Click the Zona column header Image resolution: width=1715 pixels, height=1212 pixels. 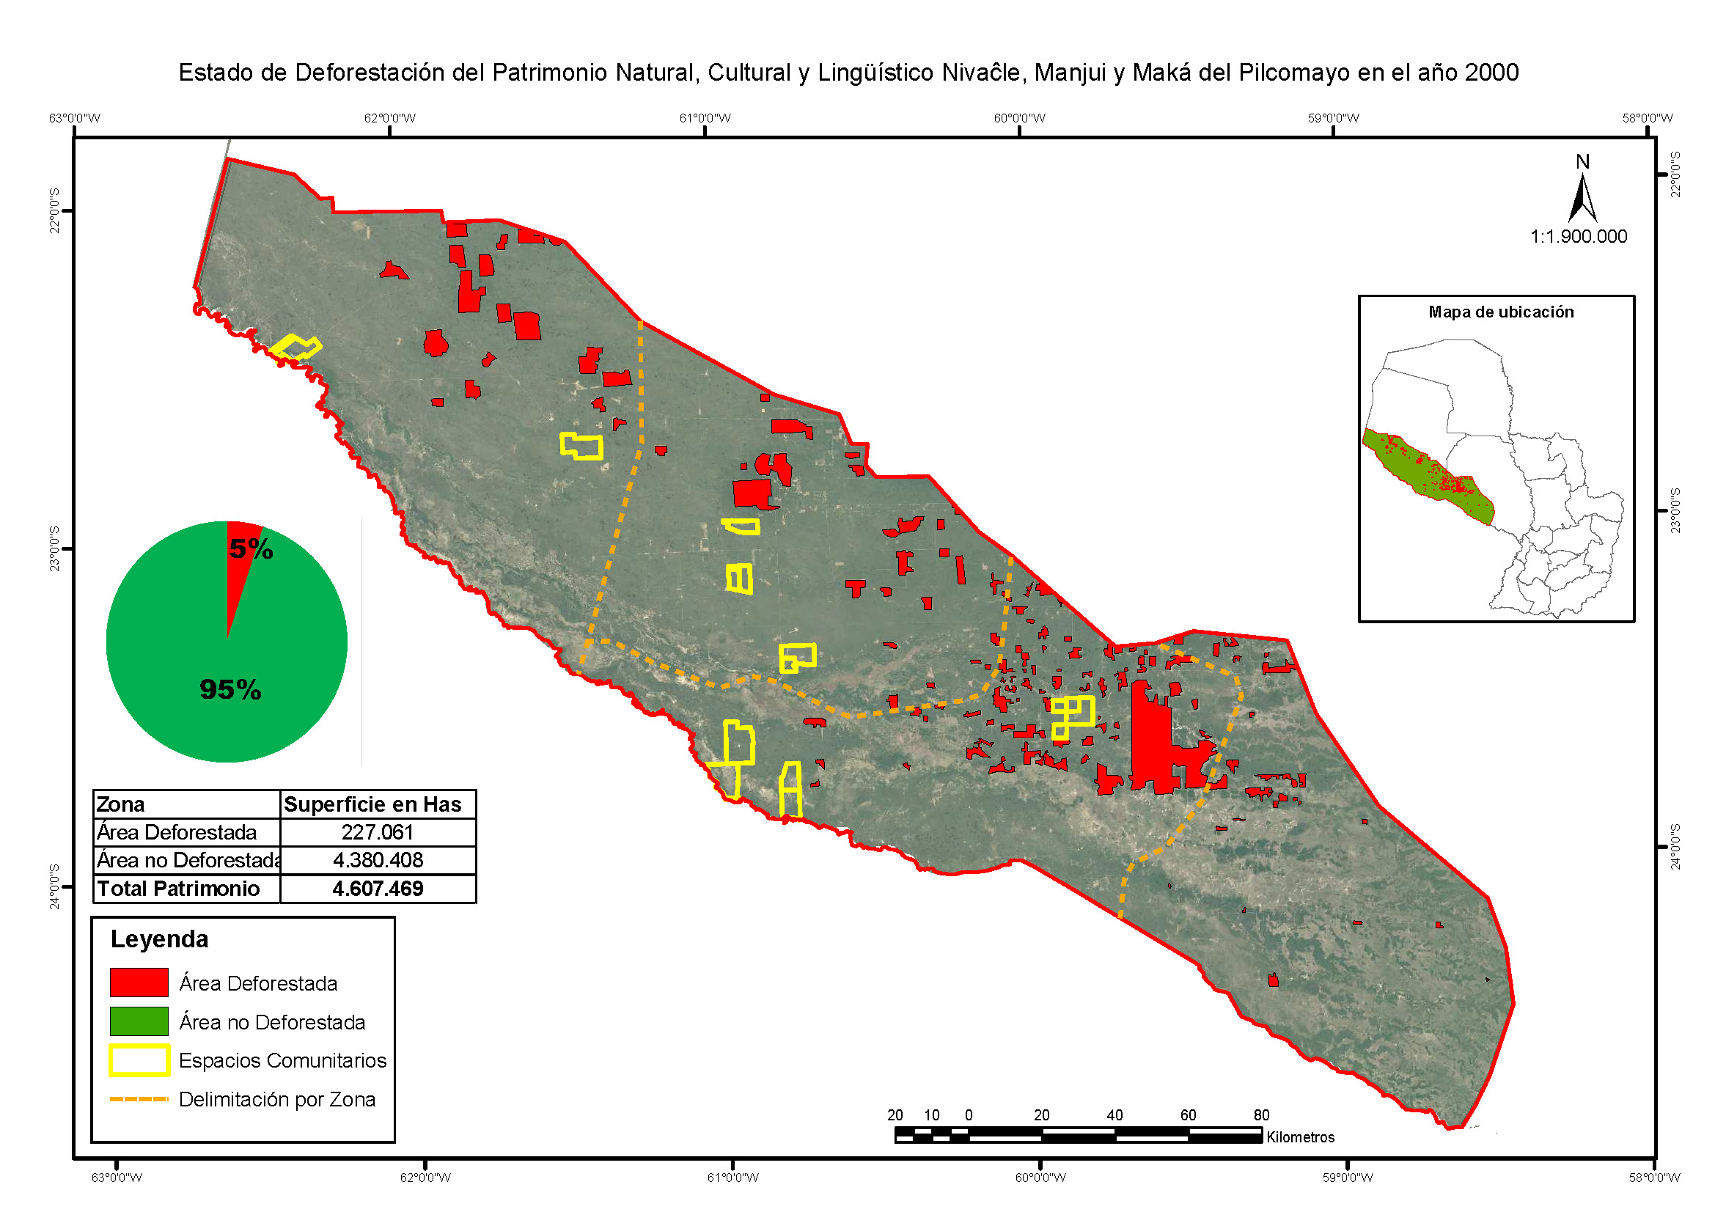120,804
